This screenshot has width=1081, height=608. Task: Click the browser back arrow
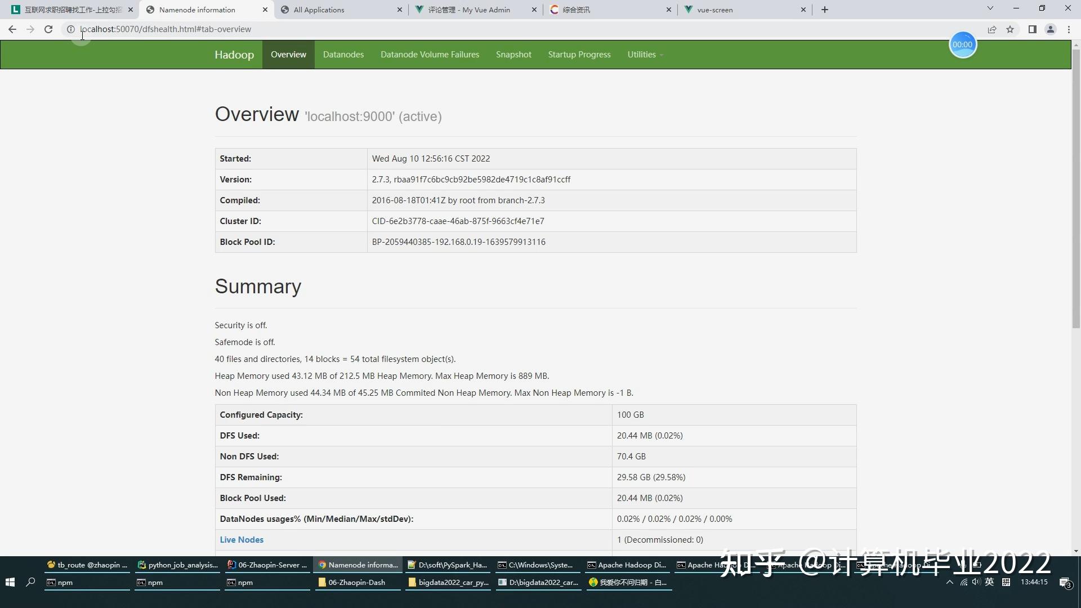pyautogui.click(x=12, y=29)
